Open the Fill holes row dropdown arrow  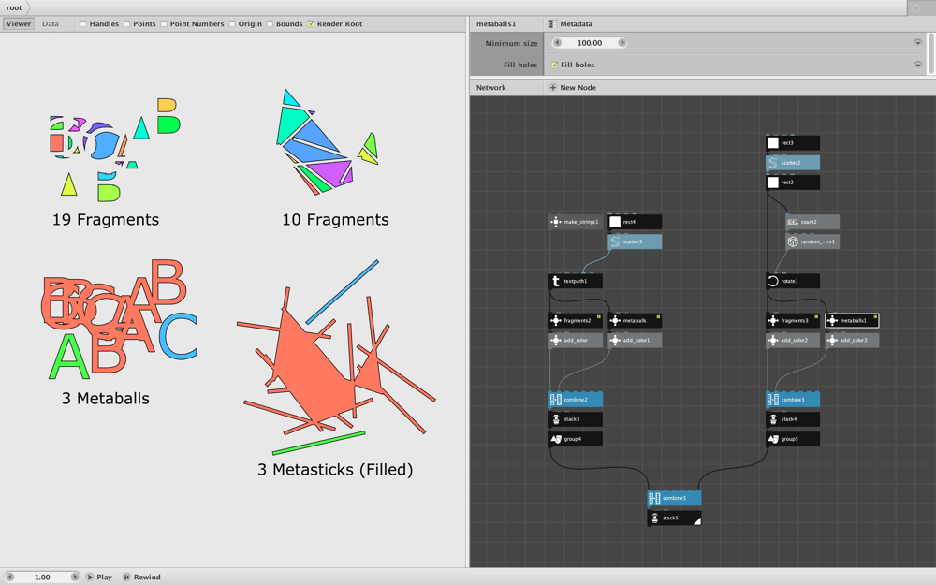point(917,65)
